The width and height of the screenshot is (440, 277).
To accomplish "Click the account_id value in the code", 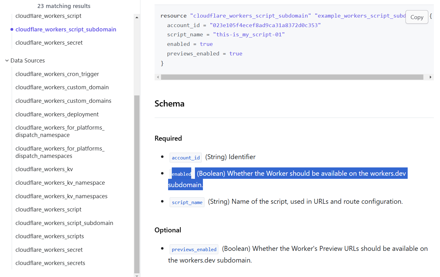I will [x=265, y=25].
